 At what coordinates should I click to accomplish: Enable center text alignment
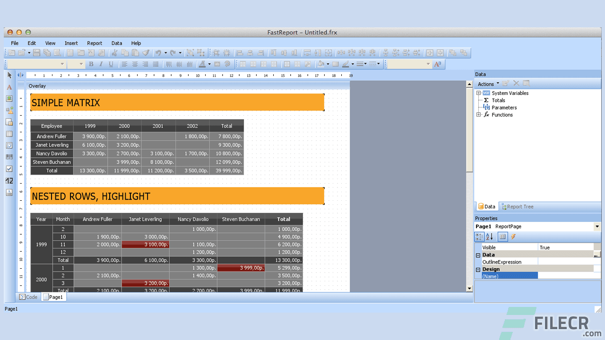[x=136, y=64]
